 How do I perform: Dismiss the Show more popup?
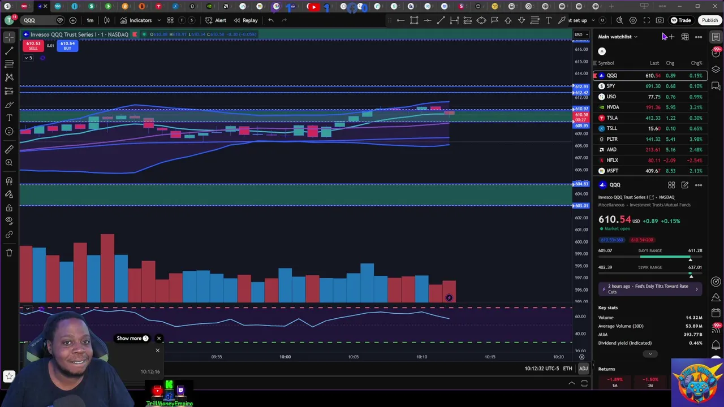pos(159,339)
